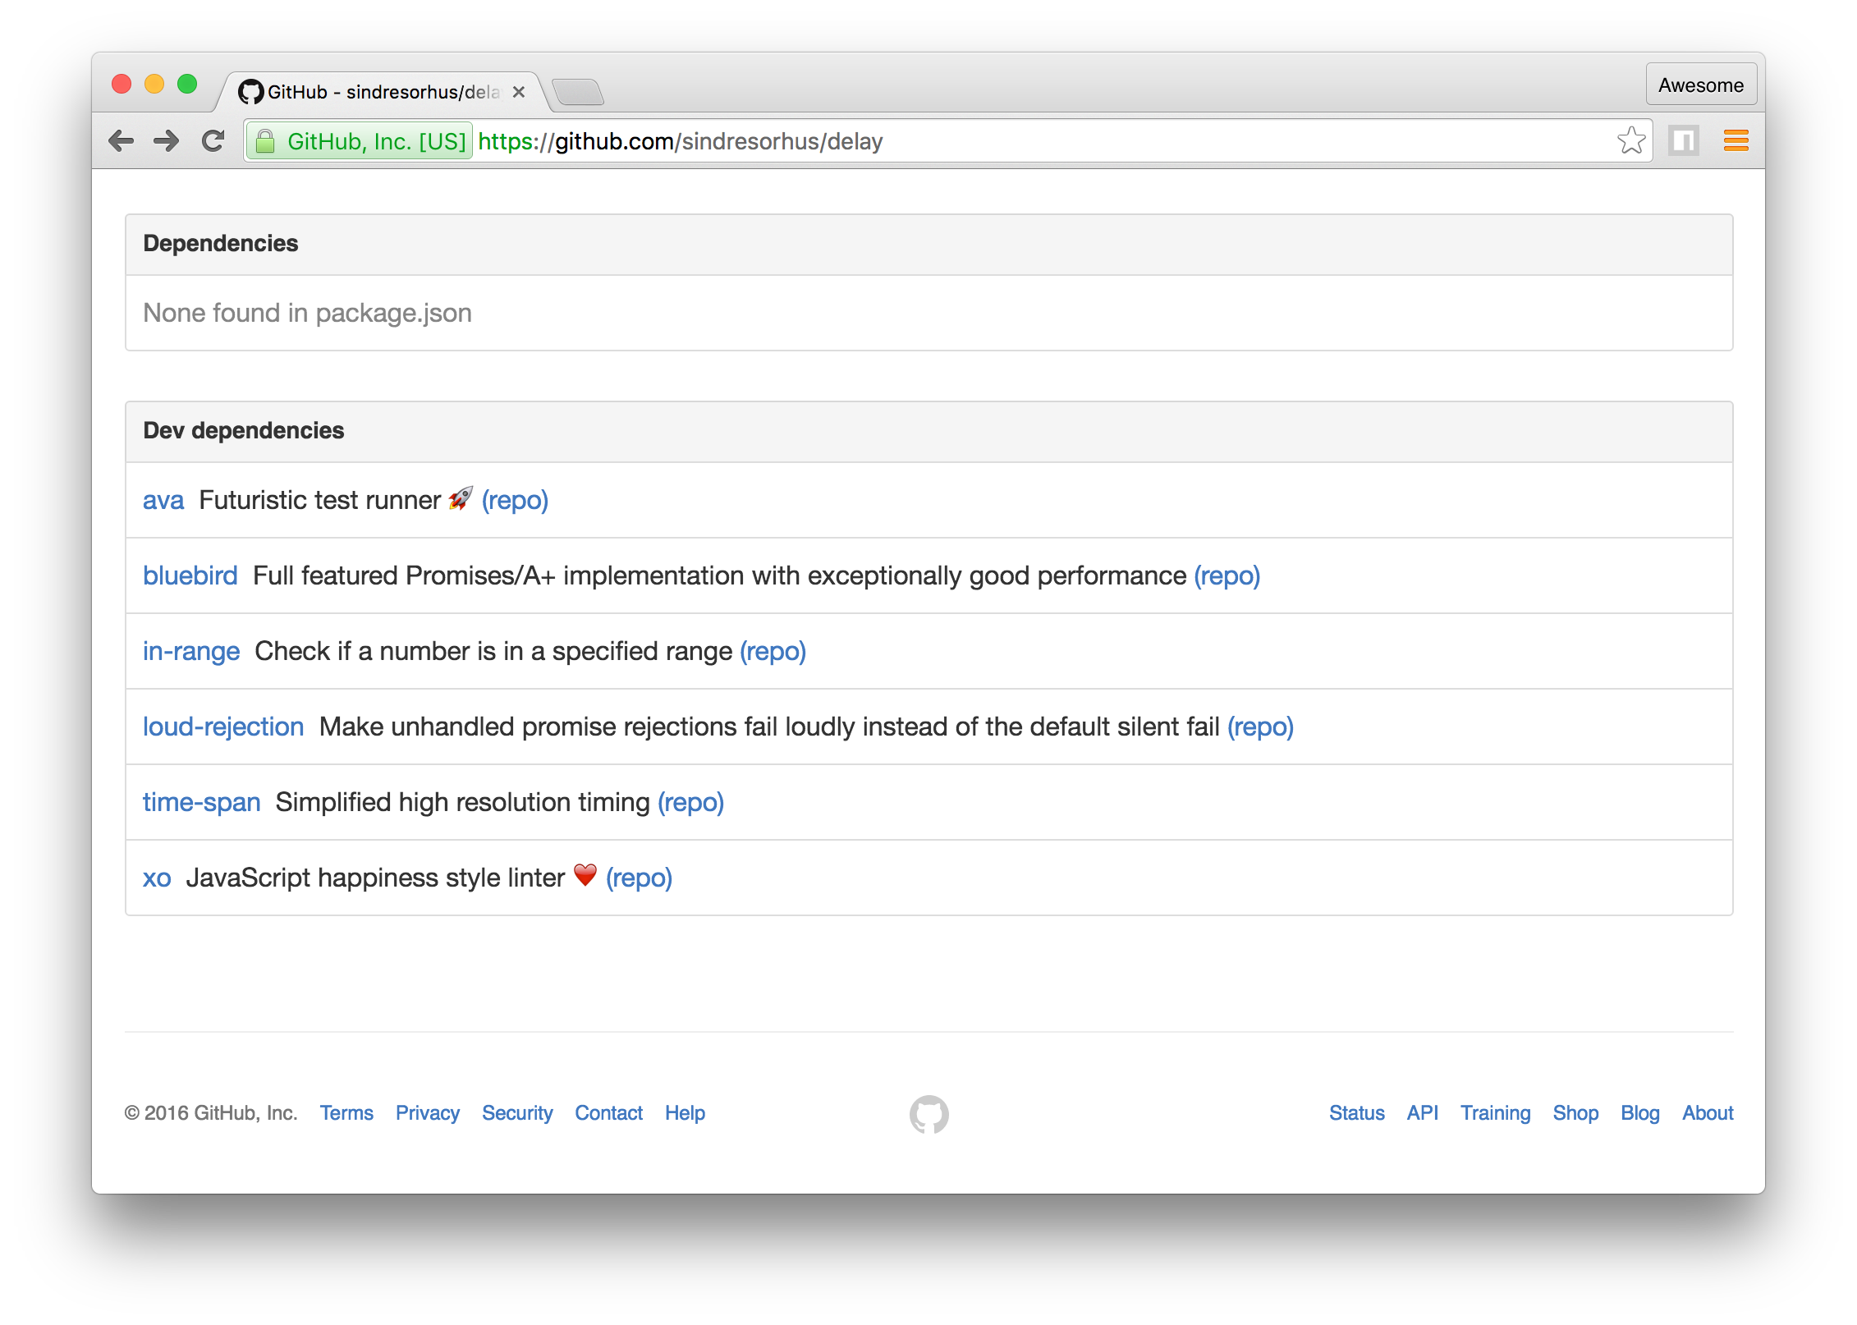Open the ava package link
The height and width of the screenshot is (1325, 1857).
[163, 500]
